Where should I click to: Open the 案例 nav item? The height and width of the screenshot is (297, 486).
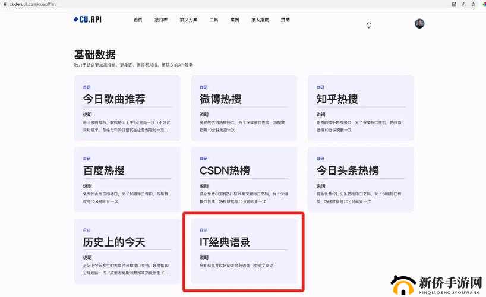click(235, 20)
